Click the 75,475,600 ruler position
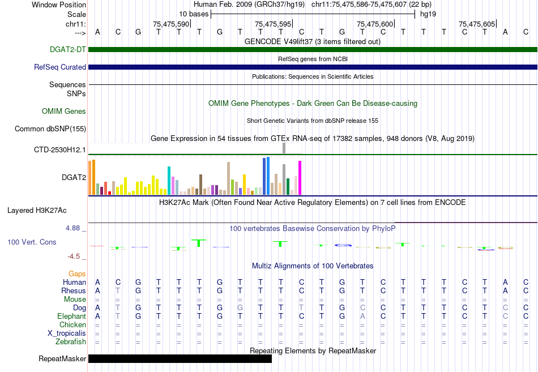The width and height of the screenshot is (538, 372). tap(375, 24)
